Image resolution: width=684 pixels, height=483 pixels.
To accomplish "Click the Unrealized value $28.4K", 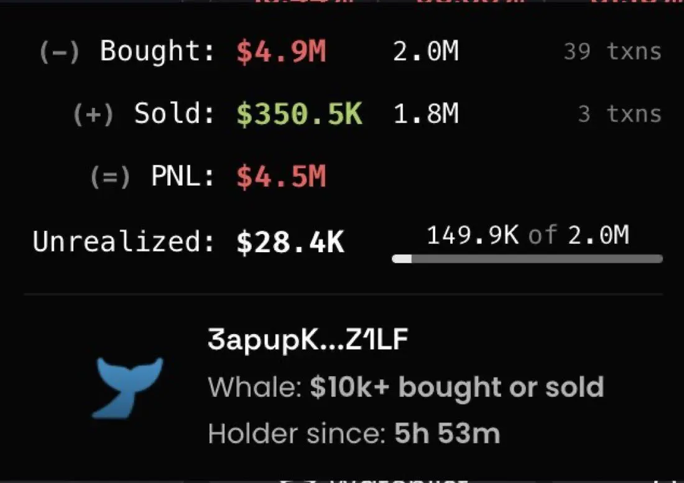I will pos(290,242).
